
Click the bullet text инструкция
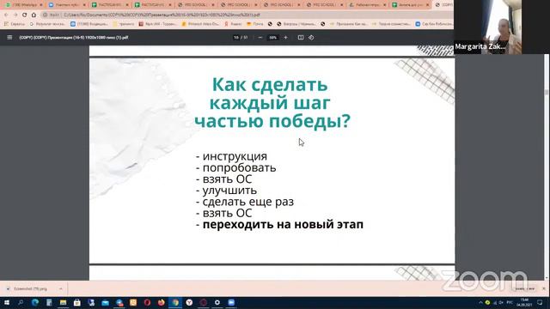tap(235, 156)
